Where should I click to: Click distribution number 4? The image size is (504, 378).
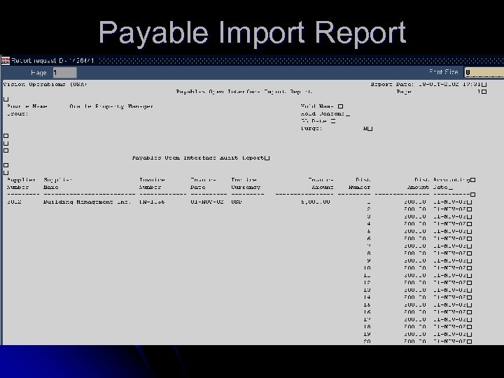369,224
